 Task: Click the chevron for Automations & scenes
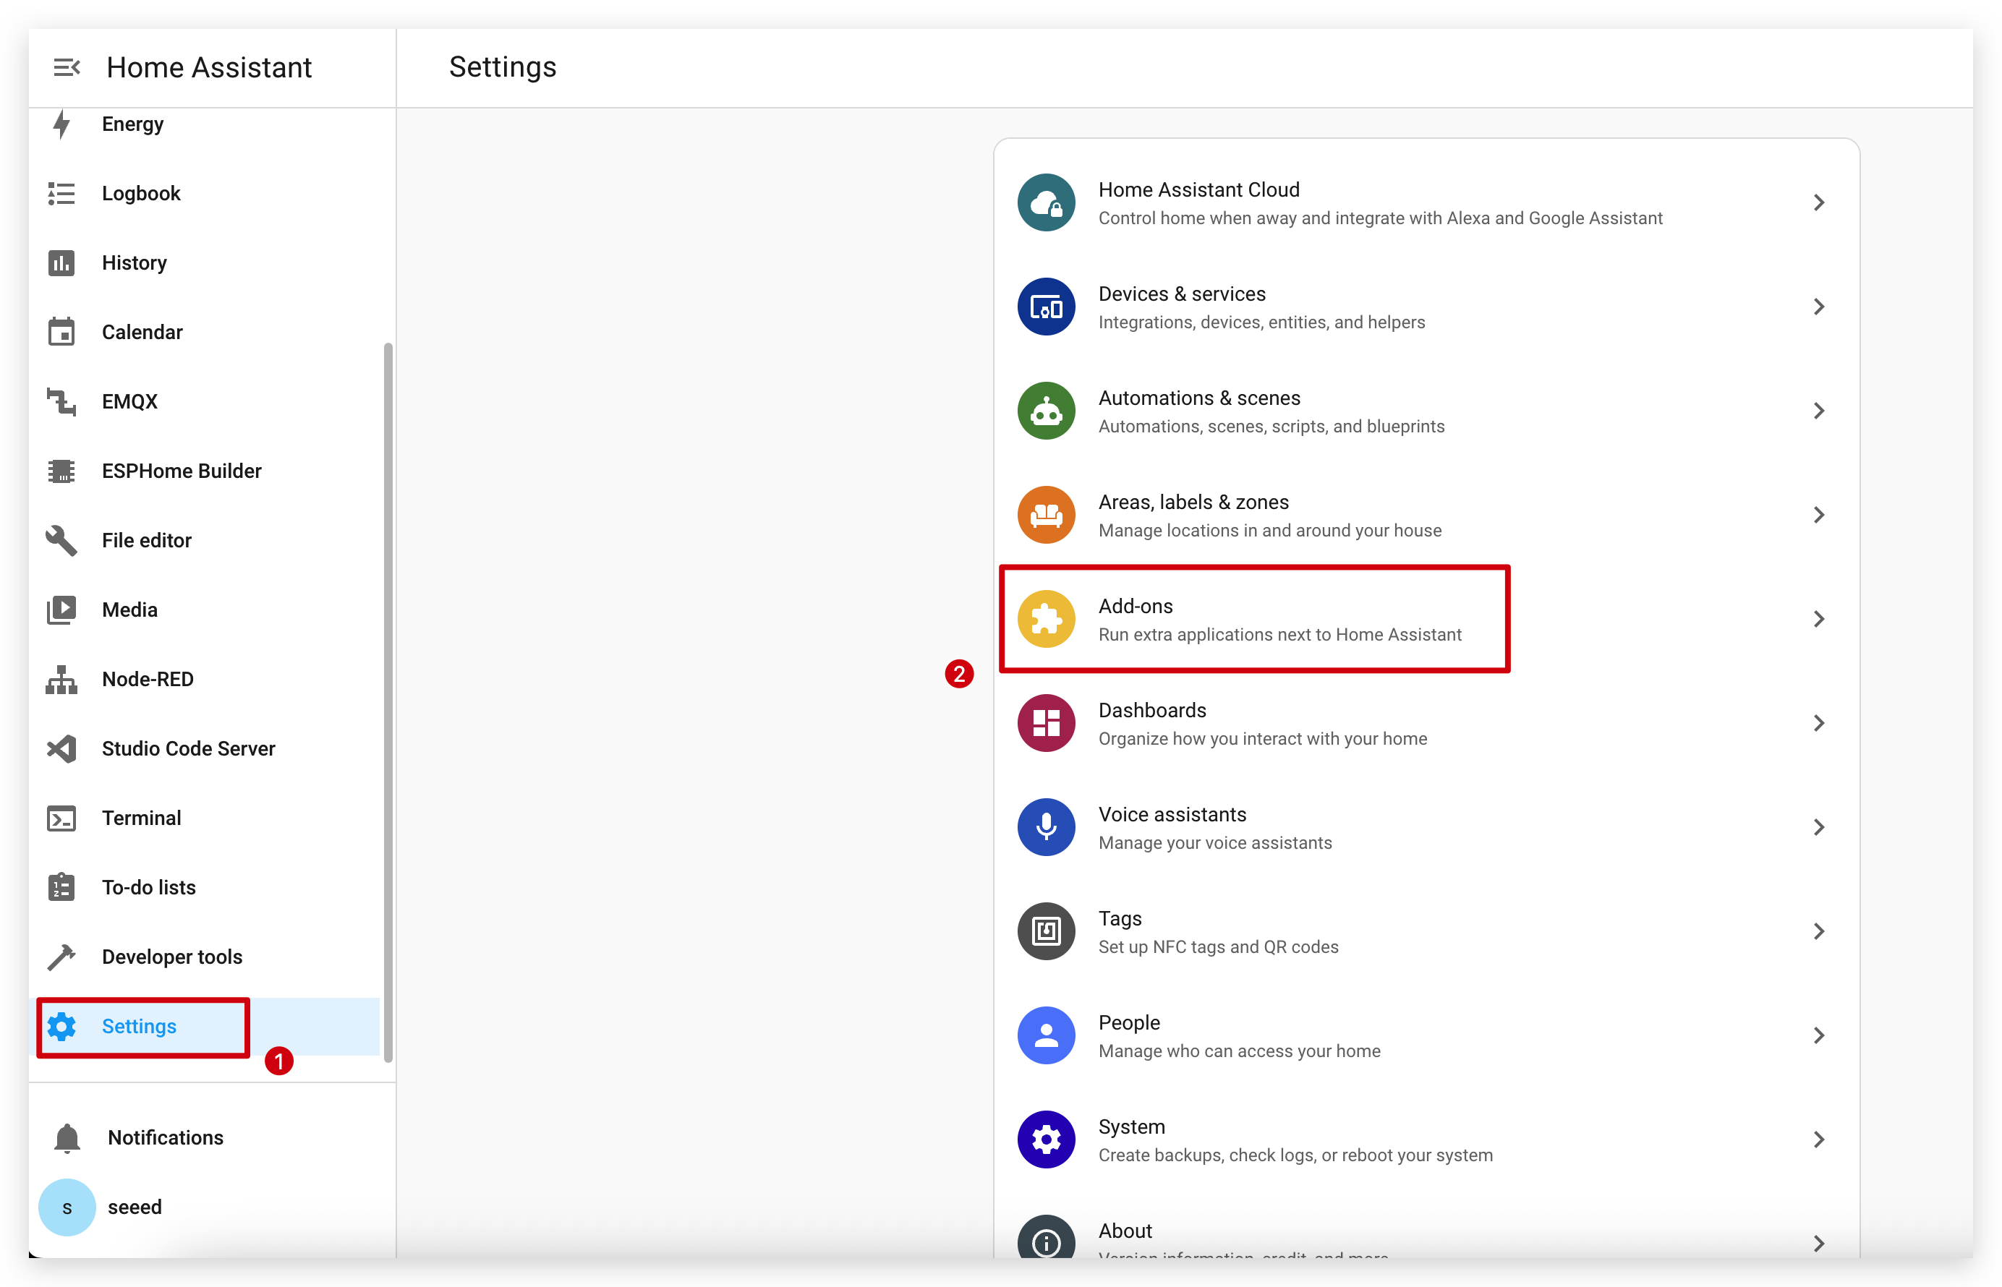[x=1818, y=411]
